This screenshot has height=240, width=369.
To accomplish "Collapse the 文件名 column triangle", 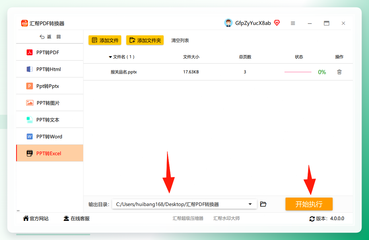I will pos(110,57).
